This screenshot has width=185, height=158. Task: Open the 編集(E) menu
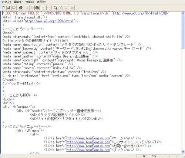point(18,2)
